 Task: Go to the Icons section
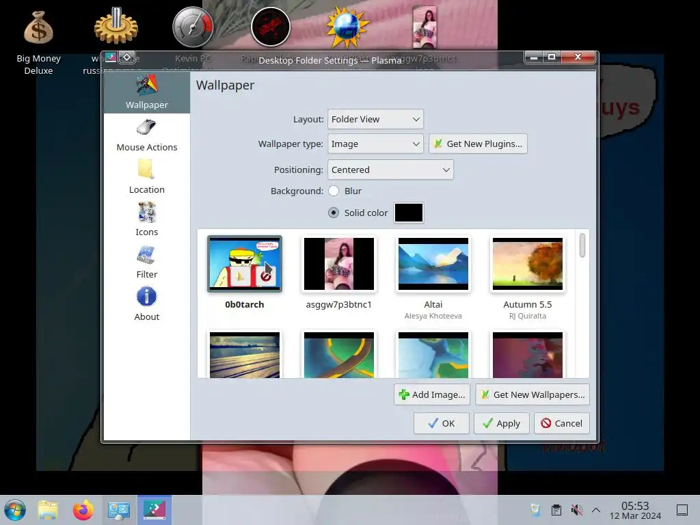click(146, 220)
